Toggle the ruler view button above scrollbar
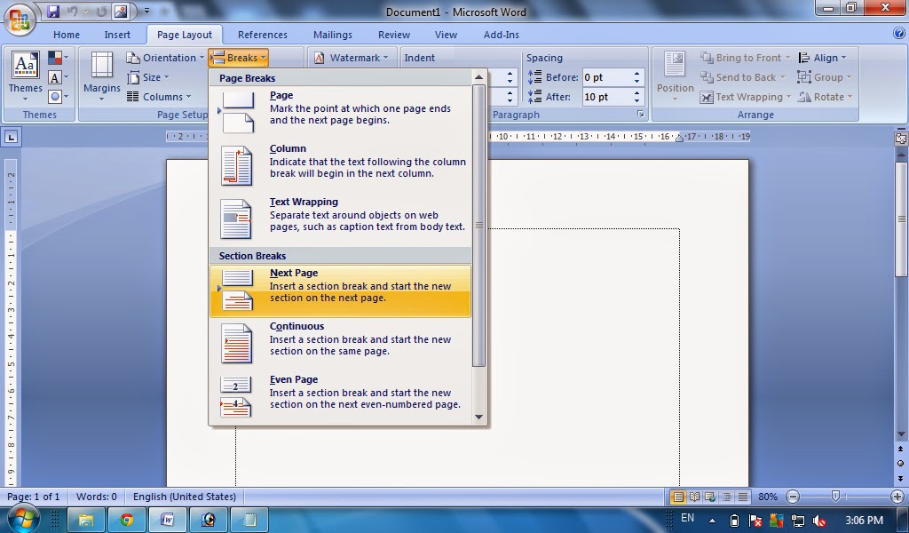 [x=901, y=139]
